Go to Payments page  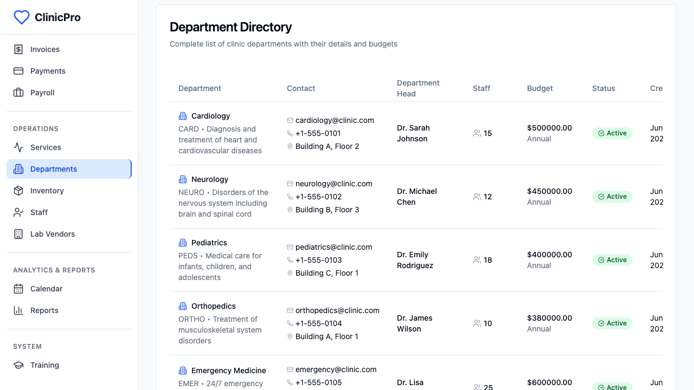[69, 71]
